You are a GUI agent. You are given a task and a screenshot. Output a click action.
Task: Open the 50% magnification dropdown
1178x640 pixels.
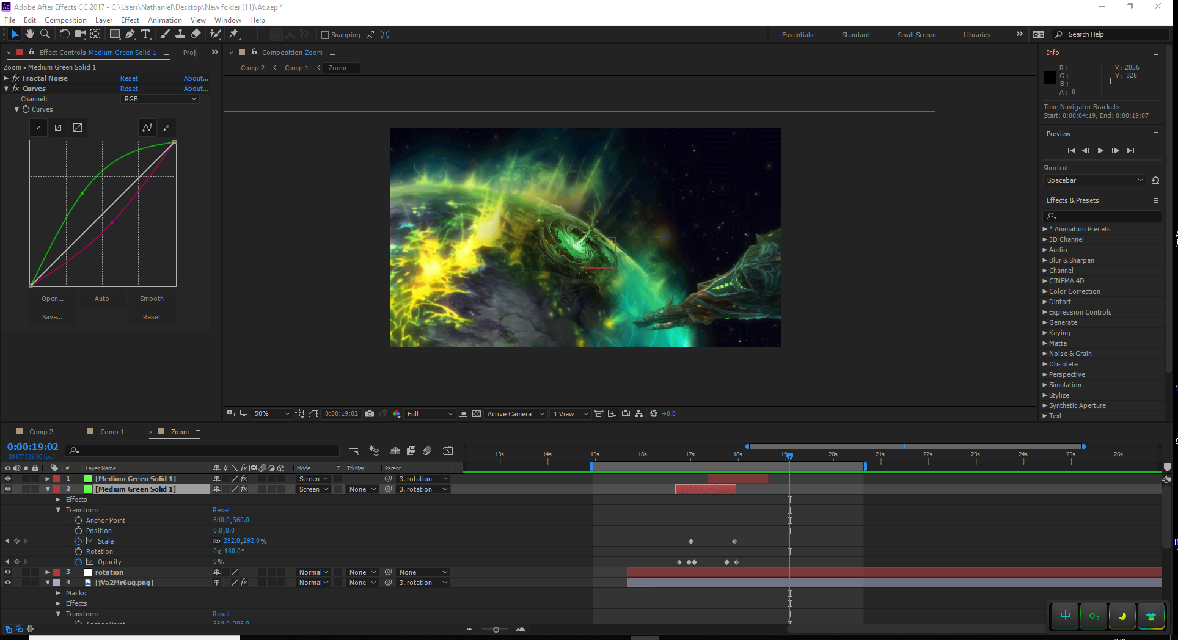271,413
